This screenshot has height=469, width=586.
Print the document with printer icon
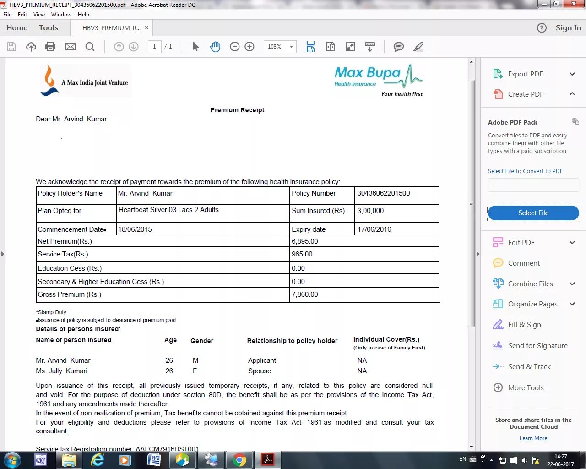tap(50, 47)
